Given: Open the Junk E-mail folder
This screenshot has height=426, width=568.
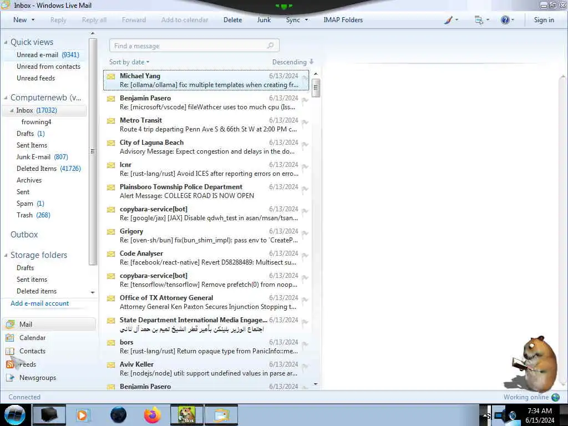Looking at the screenshot, I should tap(42, 157).
